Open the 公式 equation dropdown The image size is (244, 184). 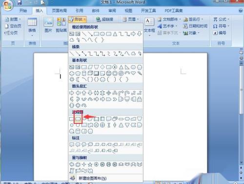[221, 20]
